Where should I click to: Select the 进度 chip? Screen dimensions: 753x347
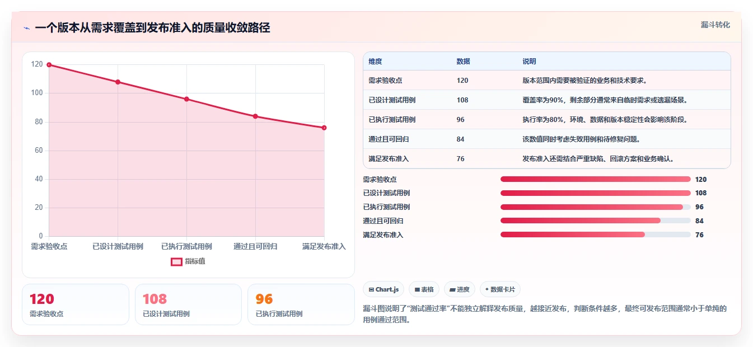click(x=459, y=289)
